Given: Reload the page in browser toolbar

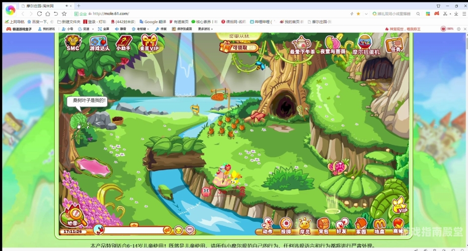Looking at the screenshot, I should 39,14.
